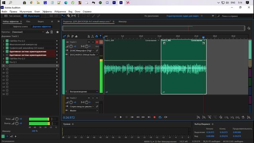Toggle power of Pro-Q 3 effect slot
The height and width of the screenshot is (143, 254).
point(7,62)
